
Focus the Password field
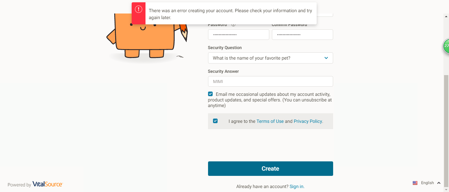pos(238,35)
